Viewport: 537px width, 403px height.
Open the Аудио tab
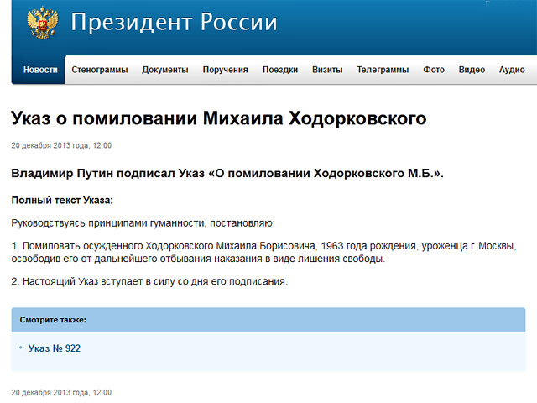point(512,70)
